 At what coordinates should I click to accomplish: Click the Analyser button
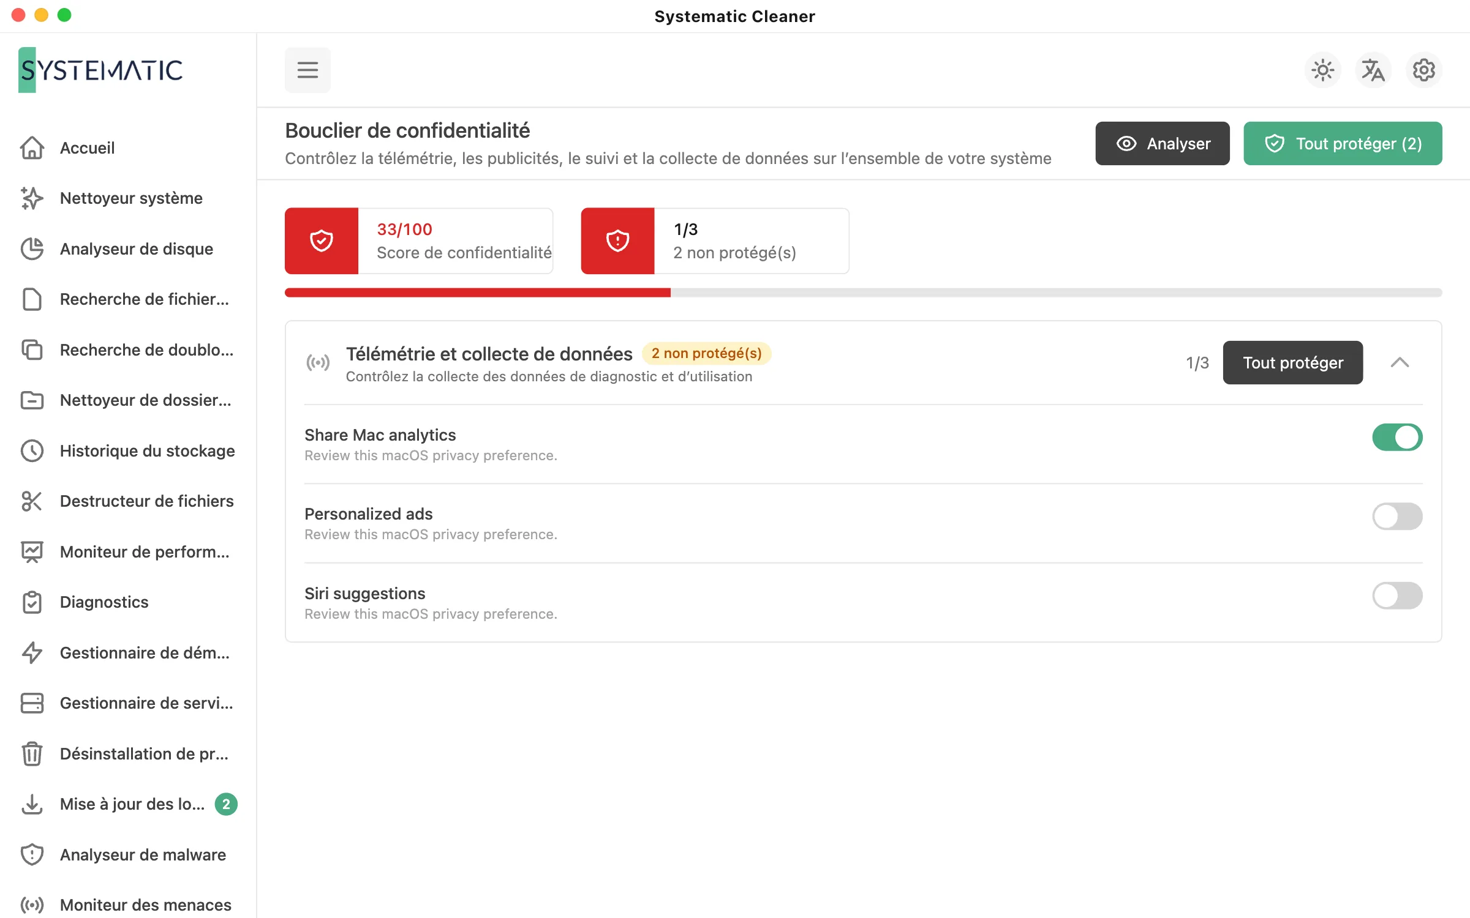click(1162, 143)
